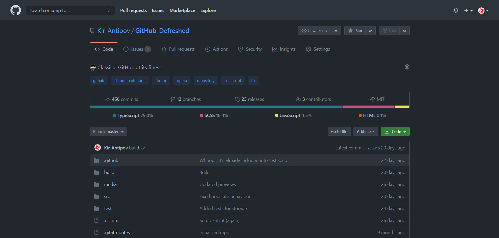Click the build folder icon
This screenshot has height=238, width=499.
[x=96, y=172]
